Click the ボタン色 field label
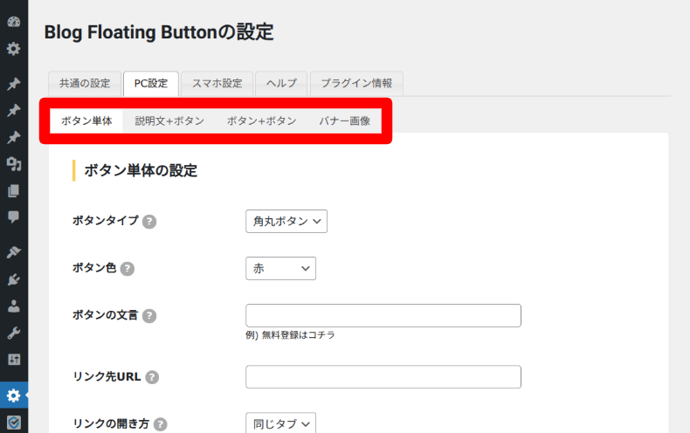 [94, 267]
